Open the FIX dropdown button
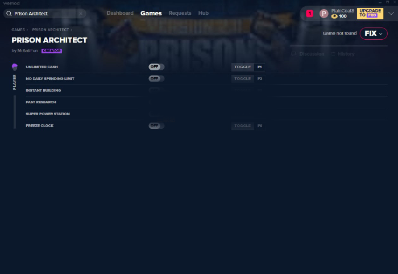 (x=374, y=33)
